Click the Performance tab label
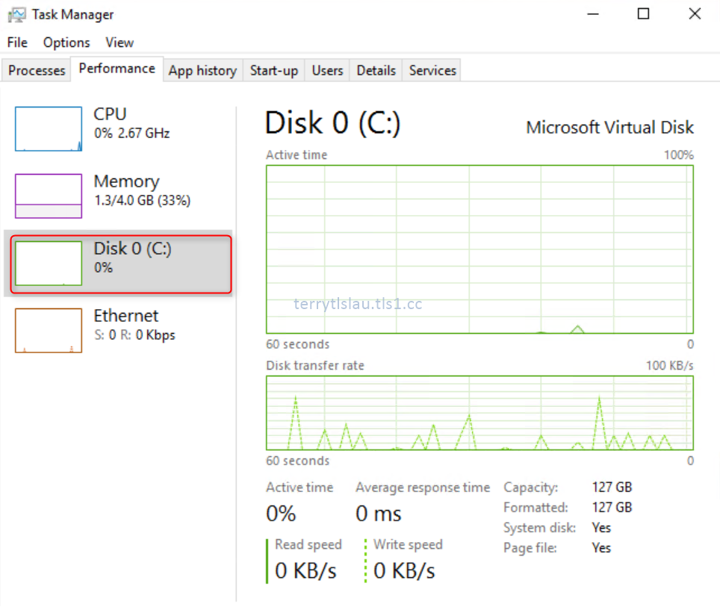The width and height of the screenshot is (720, 610). pos(117,69)
